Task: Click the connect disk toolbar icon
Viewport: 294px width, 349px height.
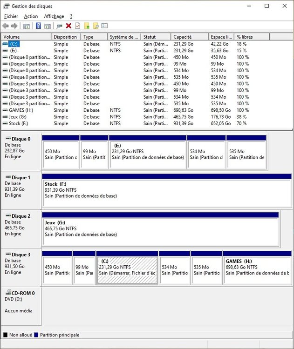Action: (x=59, y=26)
